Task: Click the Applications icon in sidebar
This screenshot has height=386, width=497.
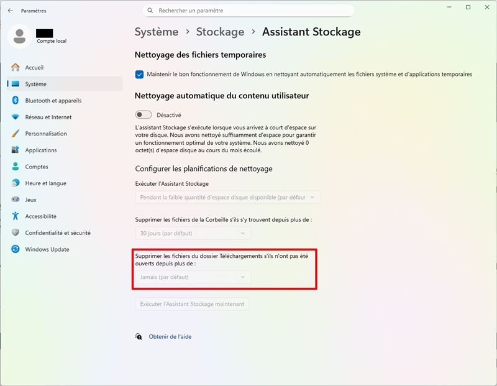Action: pyautogui.click(x=16, y=150)
